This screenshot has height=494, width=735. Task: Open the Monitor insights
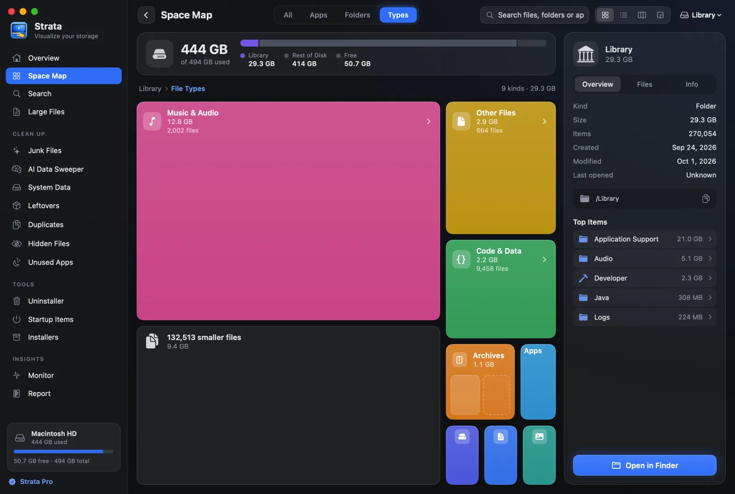pyautogui.click(x=63, y=375)
